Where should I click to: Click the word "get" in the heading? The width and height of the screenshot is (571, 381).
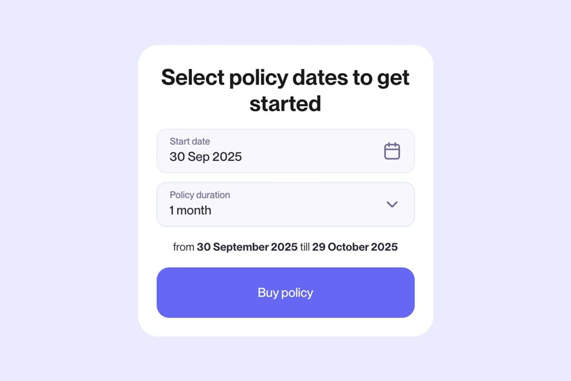393,77
